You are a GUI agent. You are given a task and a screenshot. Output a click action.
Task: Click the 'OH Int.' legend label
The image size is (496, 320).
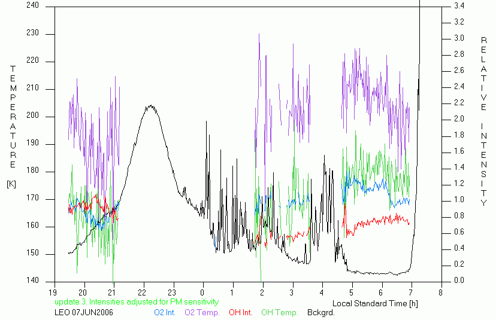tap(240, 312)
